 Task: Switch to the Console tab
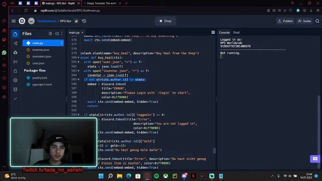point(224,32)
